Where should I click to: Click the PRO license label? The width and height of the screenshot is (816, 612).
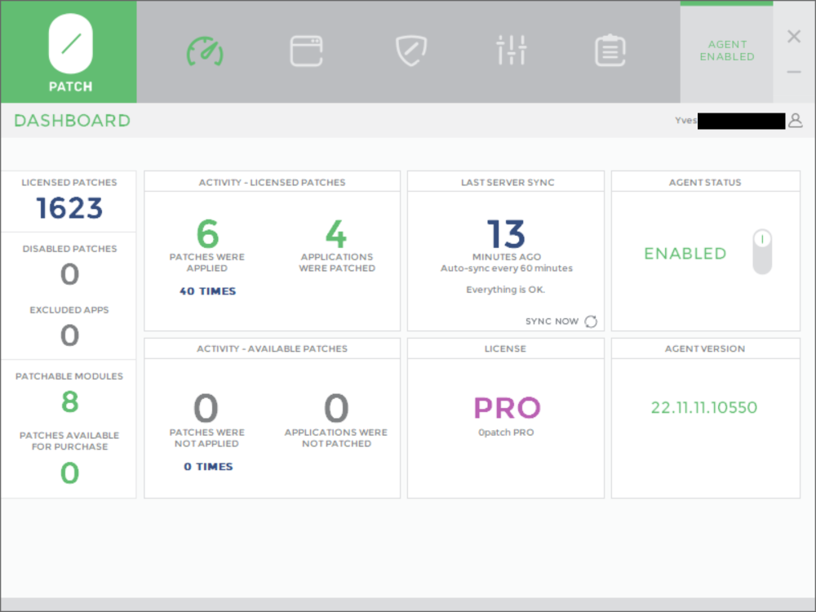coord(507,407)
